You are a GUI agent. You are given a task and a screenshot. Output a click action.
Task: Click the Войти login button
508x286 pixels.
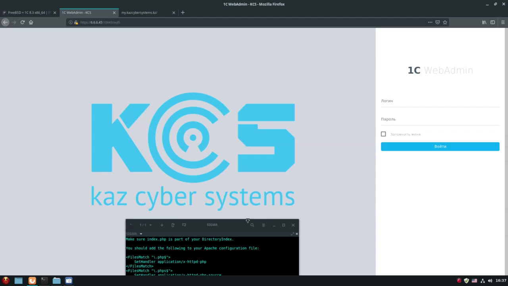(440, 147)
